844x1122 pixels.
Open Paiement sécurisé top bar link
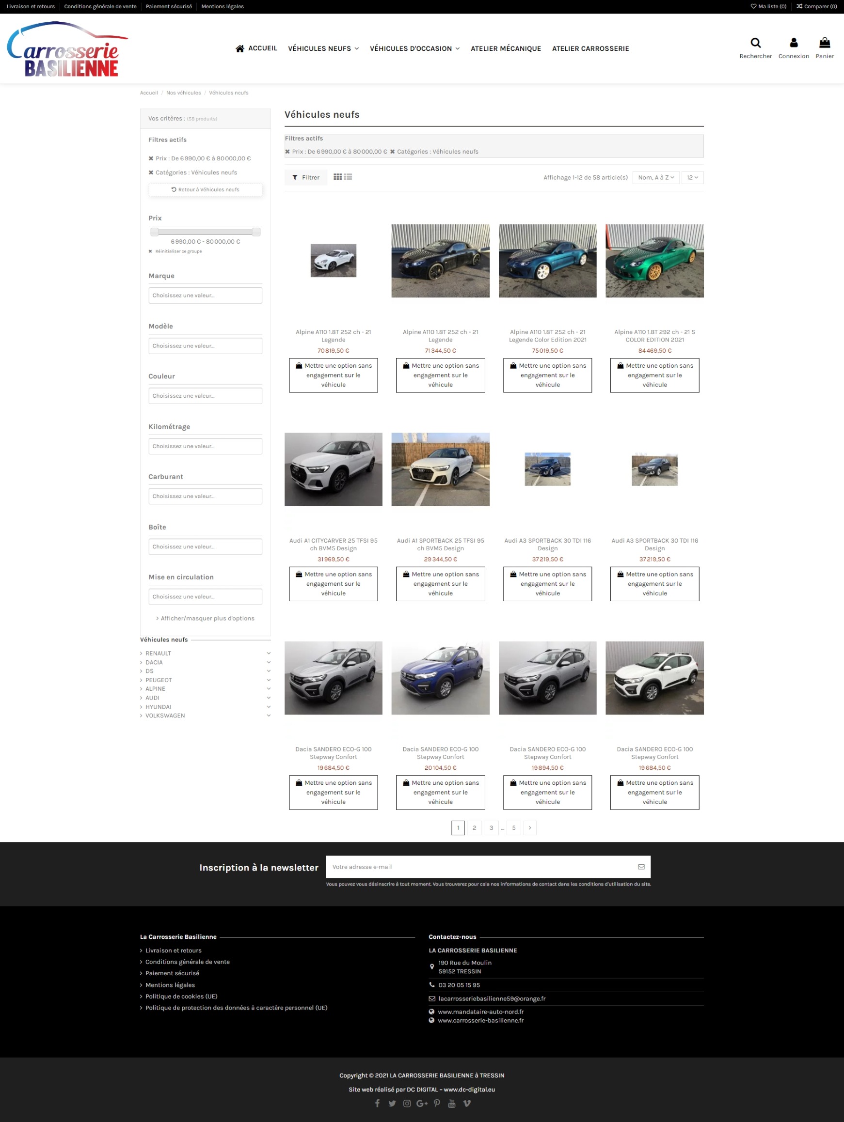point(169,7)
